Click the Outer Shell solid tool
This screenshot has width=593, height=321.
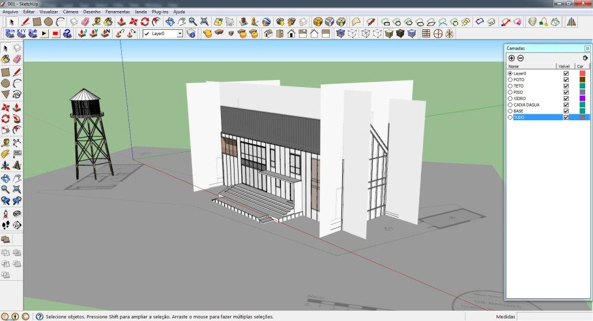[6, 240]
